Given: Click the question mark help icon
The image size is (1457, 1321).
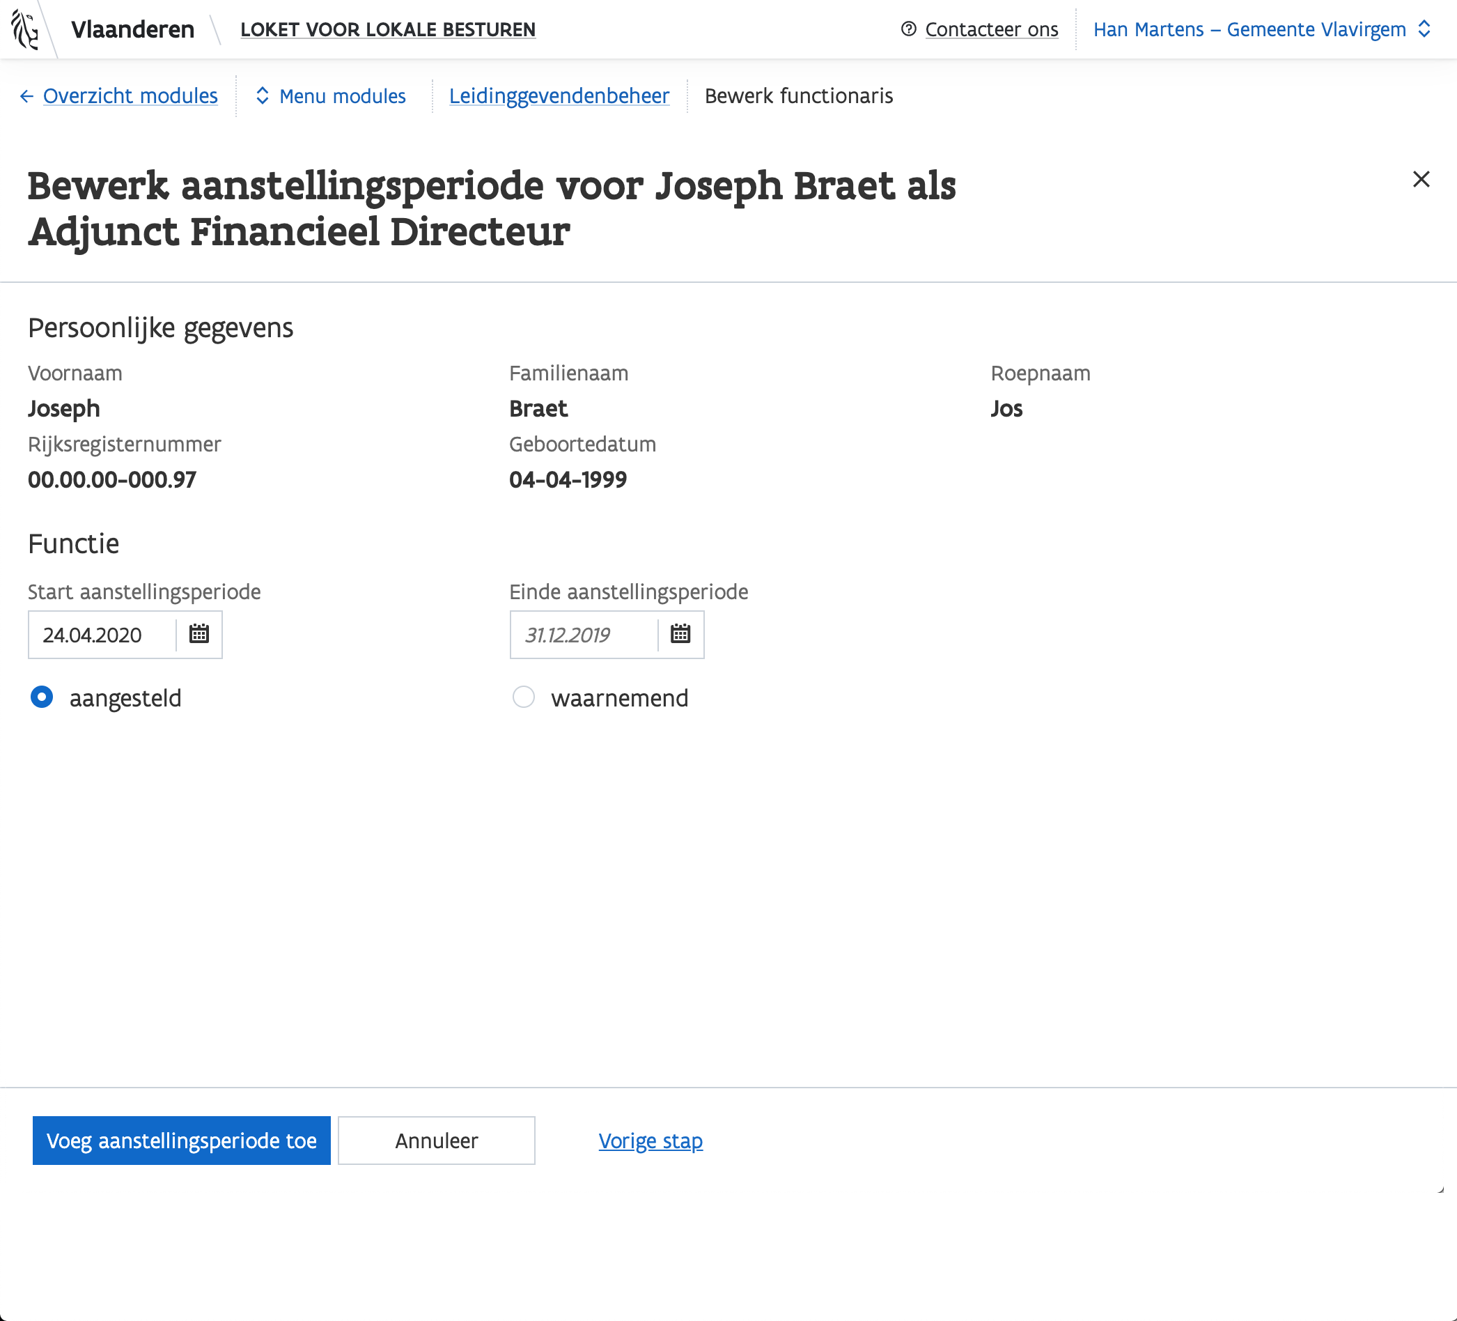Looking at the screenshot, I should coord(908,29).
